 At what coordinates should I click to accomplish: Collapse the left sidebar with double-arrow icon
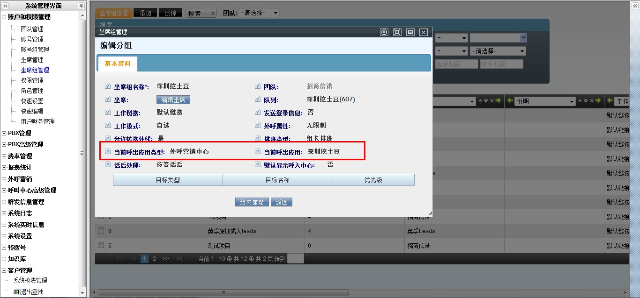pos(6,6)
